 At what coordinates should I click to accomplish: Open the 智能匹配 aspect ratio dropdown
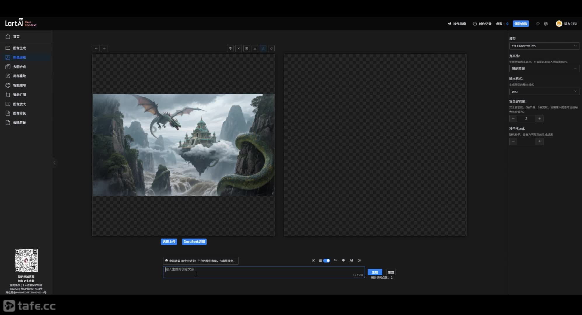point(544,69)
